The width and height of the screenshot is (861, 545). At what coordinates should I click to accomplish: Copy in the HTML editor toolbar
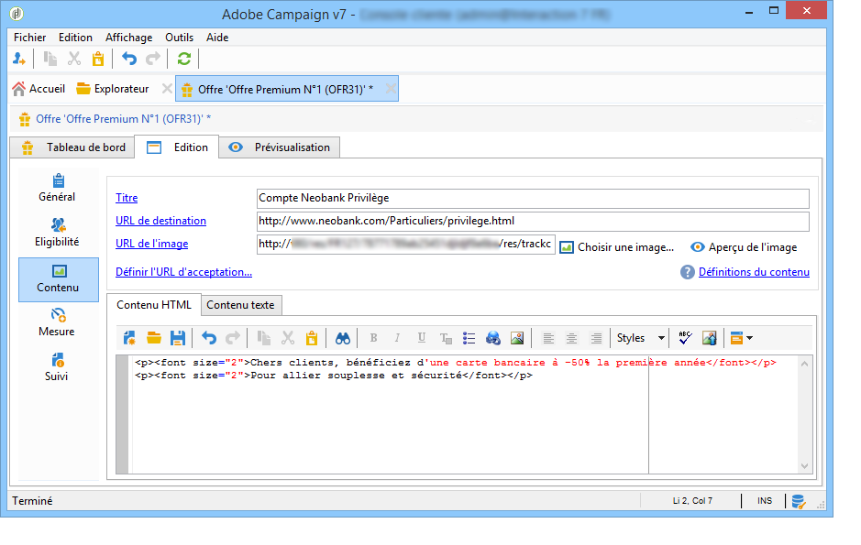(263, 338)
